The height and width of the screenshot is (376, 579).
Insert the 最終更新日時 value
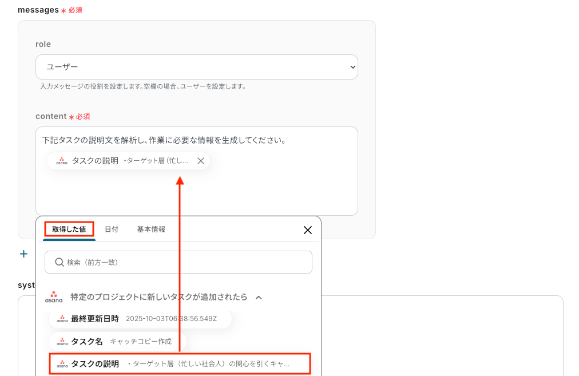140,319
